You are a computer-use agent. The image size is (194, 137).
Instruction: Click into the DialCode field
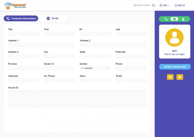click(x=23, y=80)
